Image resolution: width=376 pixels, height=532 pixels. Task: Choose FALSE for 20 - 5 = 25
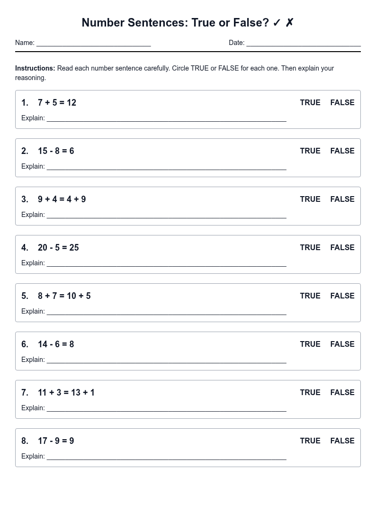342,248
